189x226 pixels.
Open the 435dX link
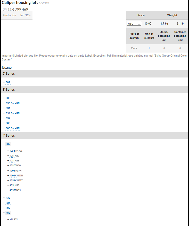[13, 181]
